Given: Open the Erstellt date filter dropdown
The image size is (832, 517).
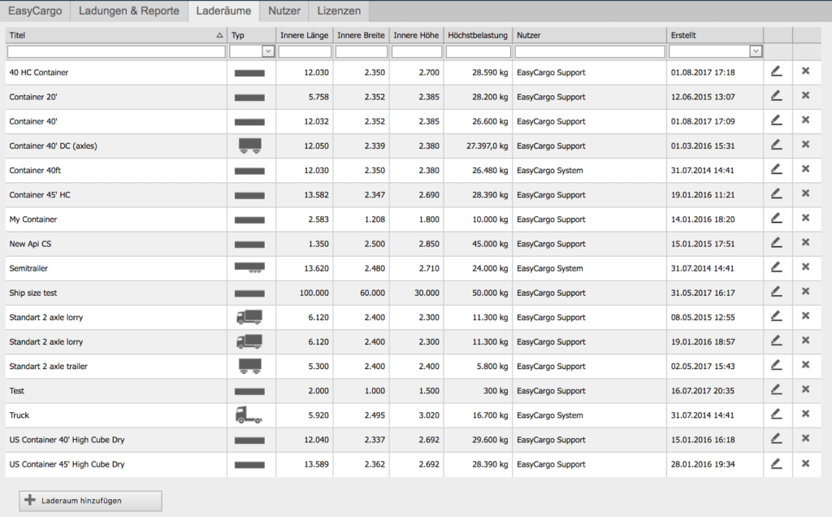Looking at the screenshot, I should click(x=756, y=51).
